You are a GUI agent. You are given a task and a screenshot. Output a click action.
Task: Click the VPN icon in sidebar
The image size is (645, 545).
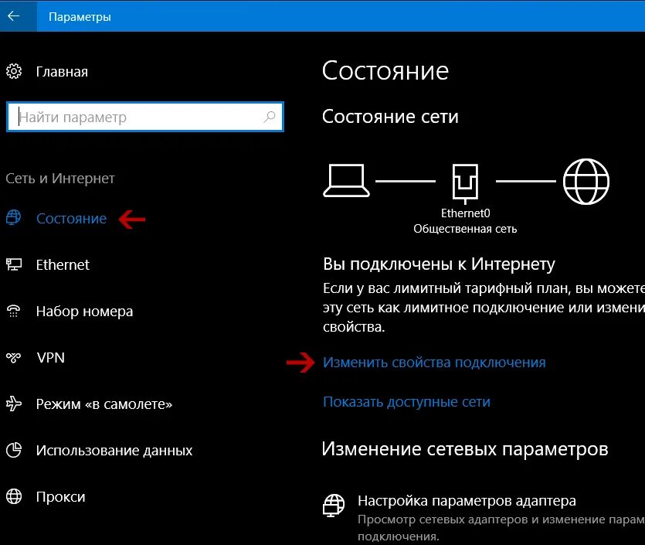14,357
